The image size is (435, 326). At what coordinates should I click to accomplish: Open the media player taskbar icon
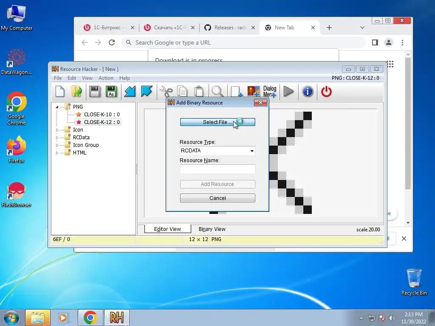(63, 318)
